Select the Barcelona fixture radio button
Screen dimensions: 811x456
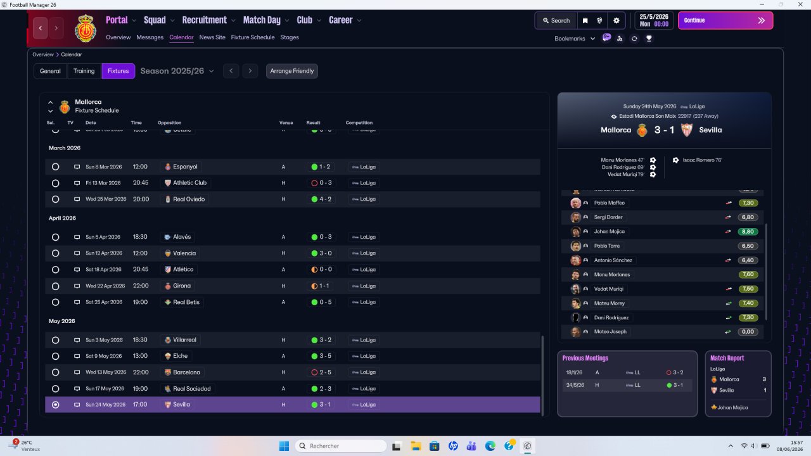[56, 372]
